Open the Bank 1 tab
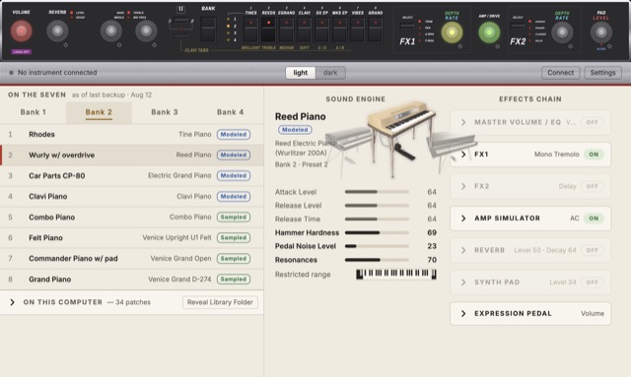 click(33, 112)
